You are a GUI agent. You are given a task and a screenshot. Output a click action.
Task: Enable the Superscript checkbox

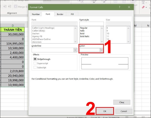click(x=35, y=63)
